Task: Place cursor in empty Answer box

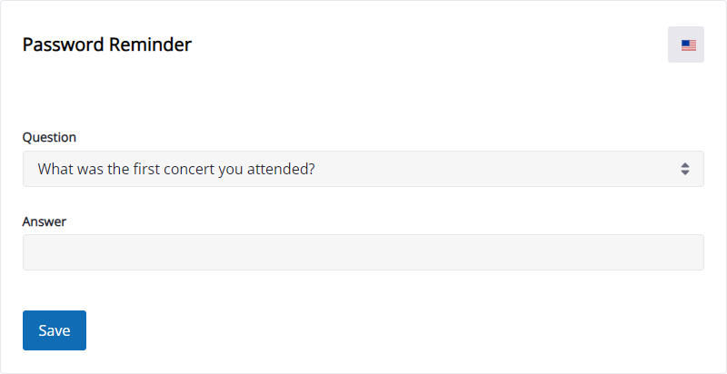Action: click(363, 252)
